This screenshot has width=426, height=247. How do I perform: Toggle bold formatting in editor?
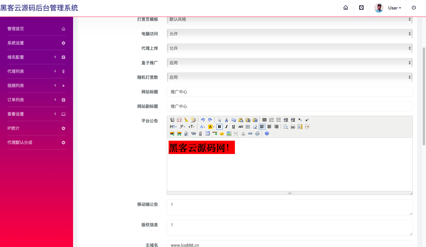pyautogui.click(x=219, y=127)
